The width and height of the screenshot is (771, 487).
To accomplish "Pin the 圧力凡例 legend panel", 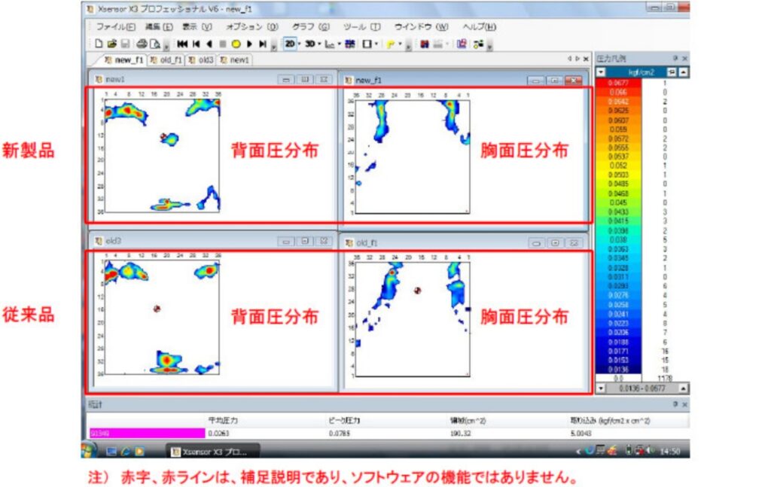I will [675, 58].
